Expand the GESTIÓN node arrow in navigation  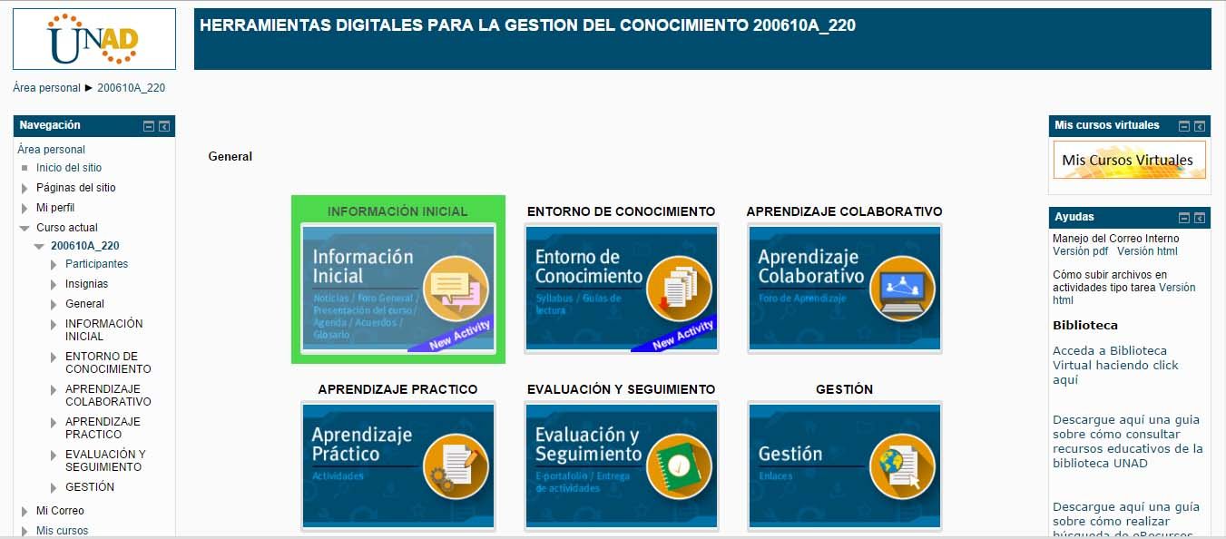(54, 487)
